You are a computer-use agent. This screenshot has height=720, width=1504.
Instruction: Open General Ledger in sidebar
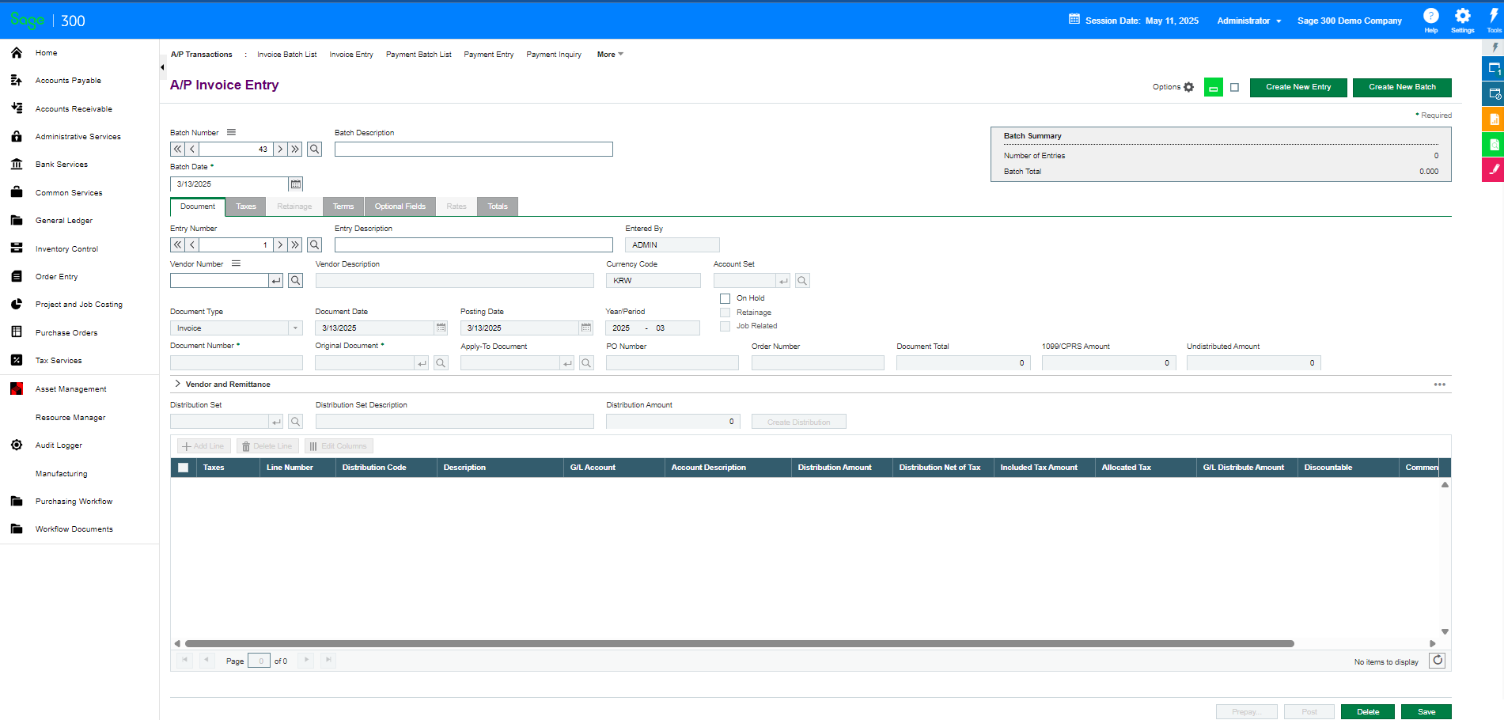[x=64, y=221]
